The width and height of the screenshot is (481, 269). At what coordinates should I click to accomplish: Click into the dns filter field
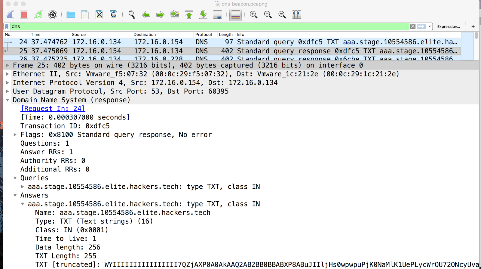210,26
